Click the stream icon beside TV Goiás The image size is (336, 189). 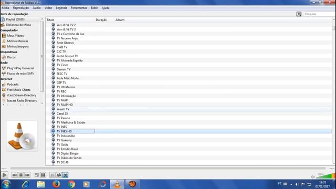pyautogui.click(x=53, y=144)
